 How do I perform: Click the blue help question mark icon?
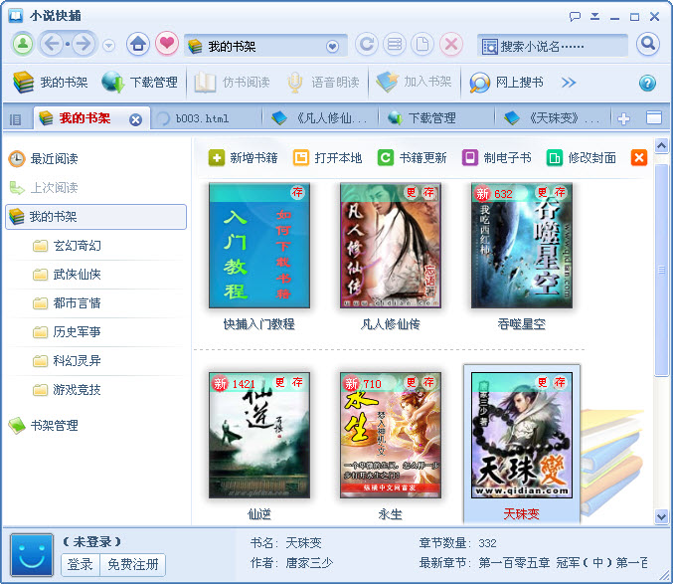647,83
